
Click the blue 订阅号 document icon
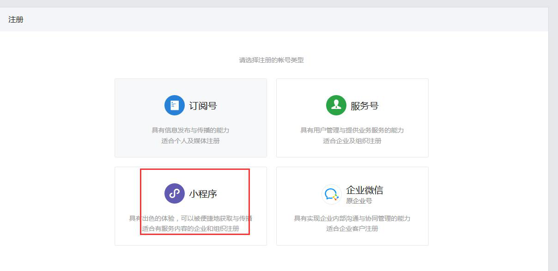[174, 105]
